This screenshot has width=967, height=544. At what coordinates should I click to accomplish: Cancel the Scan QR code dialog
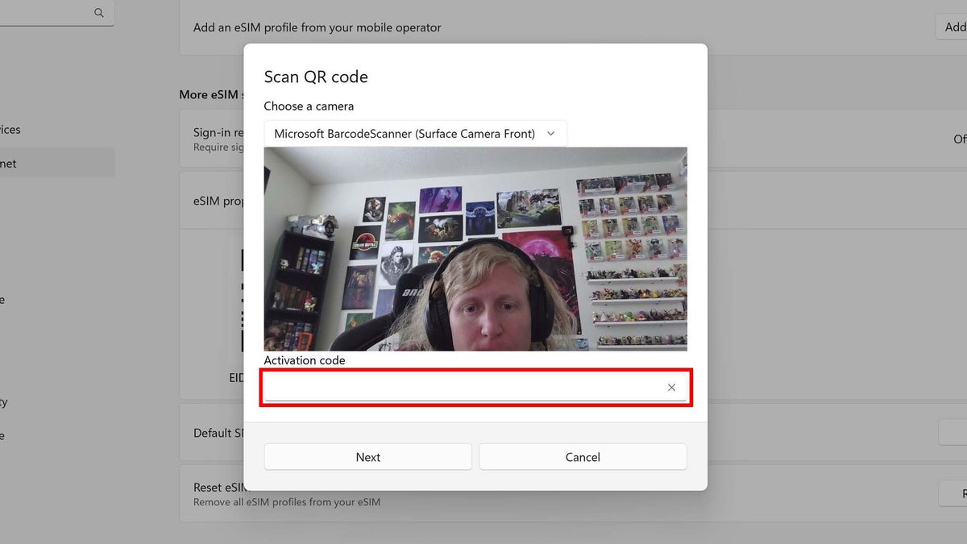[583, 457]
